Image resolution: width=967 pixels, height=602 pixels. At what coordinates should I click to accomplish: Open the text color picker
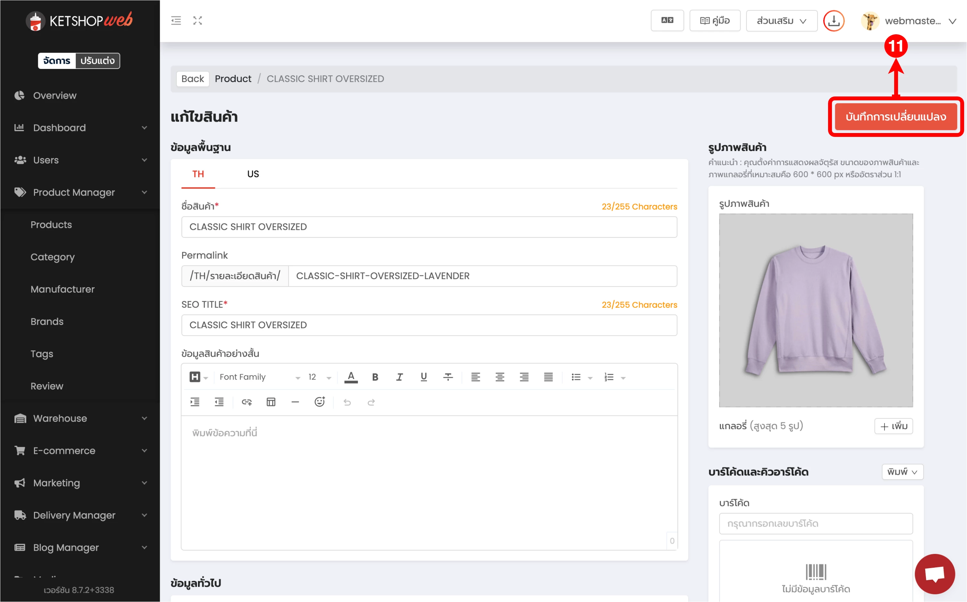click(351, 377)
